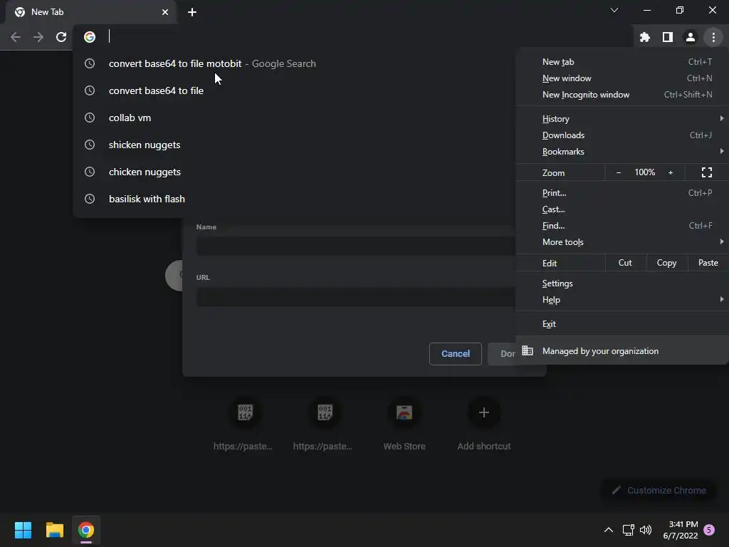The width and height of the screenshot is (729, 547).
Task: Select suggestion 'basilisk with flash'
Action: [294, 199]
